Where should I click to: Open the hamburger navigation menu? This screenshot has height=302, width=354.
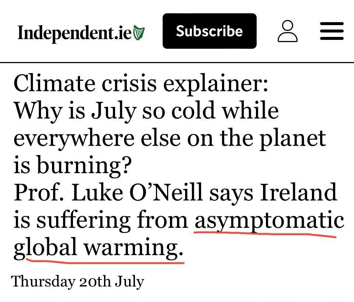(332, 31)
